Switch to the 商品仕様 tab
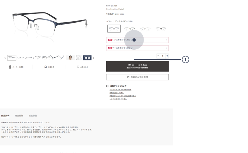248x153 pixels. [x=19, y=116]
